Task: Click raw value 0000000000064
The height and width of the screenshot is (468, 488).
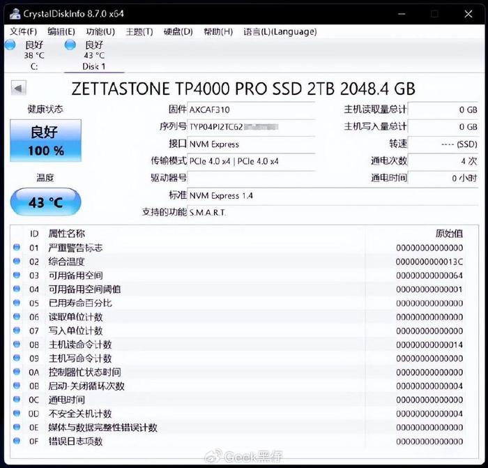Action: [x=429, y=275]
